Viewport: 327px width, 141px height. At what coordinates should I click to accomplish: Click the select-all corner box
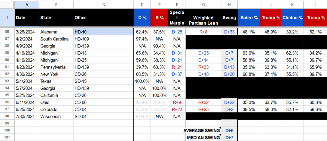click(x=7, y=4)
